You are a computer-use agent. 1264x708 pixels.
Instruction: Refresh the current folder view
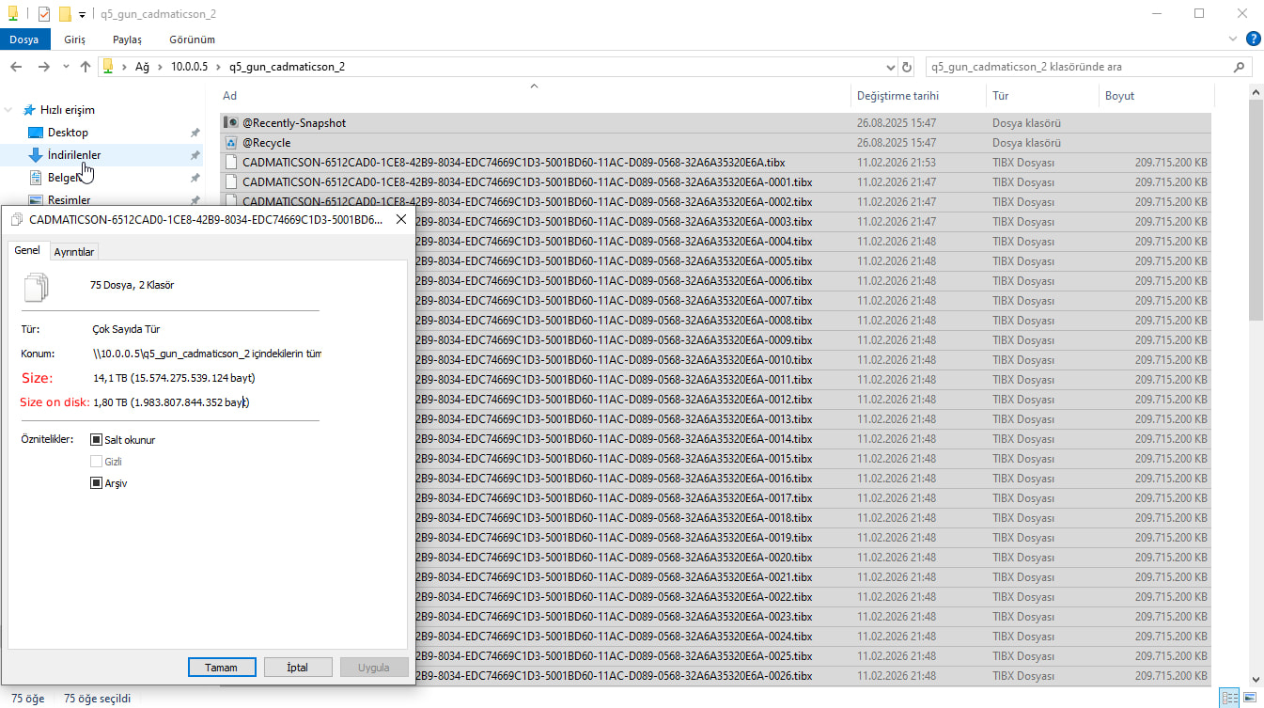907,67
